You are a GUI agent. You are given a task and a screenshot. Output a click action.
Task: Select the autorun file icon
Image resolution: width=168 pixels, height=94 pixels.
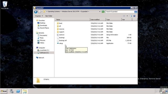(x=58, y=35)
